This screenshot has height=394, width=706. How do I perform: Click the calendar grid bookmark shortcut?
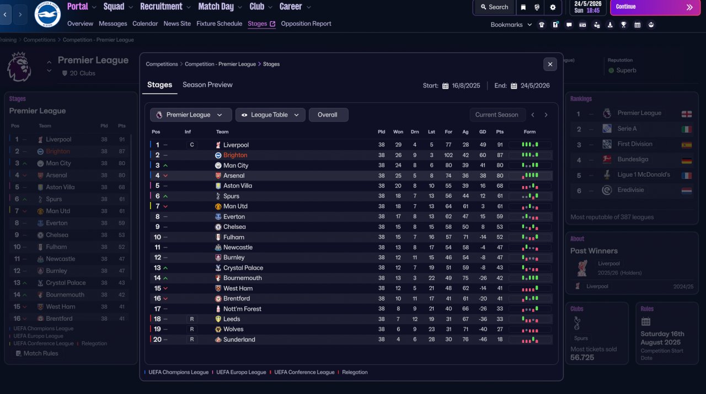[638, 25]
